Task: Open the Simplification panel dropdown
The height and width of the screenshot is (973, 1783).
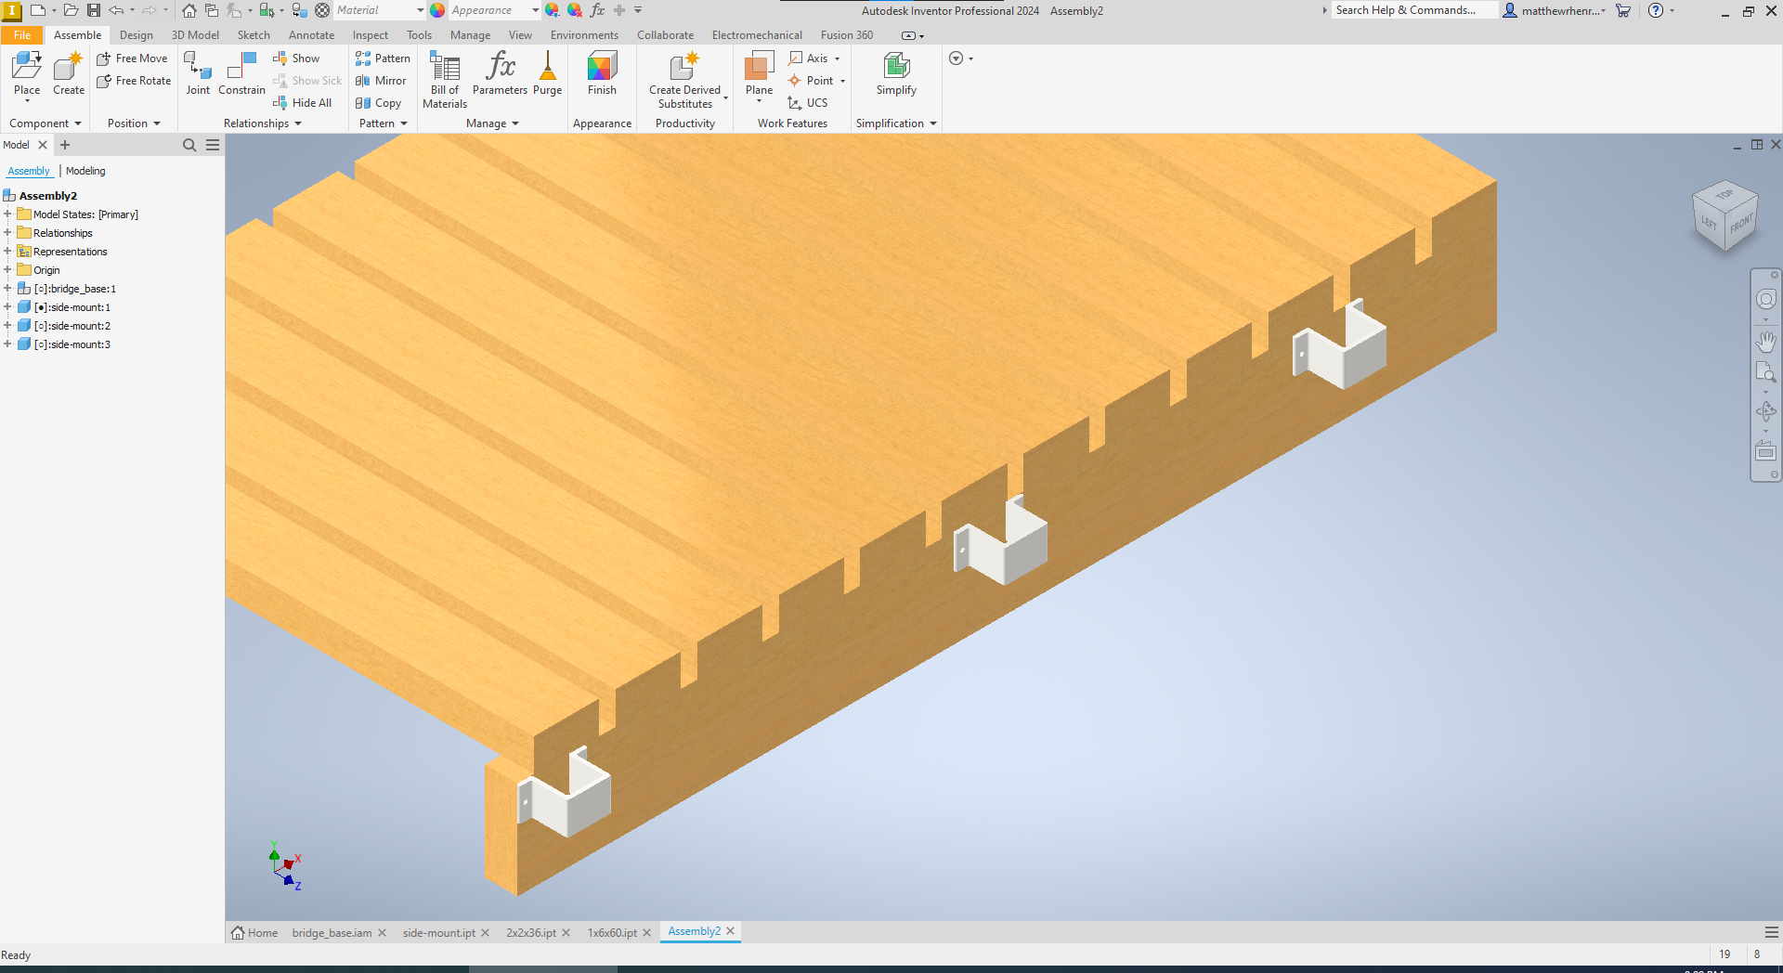Action: tap(896, 123)
